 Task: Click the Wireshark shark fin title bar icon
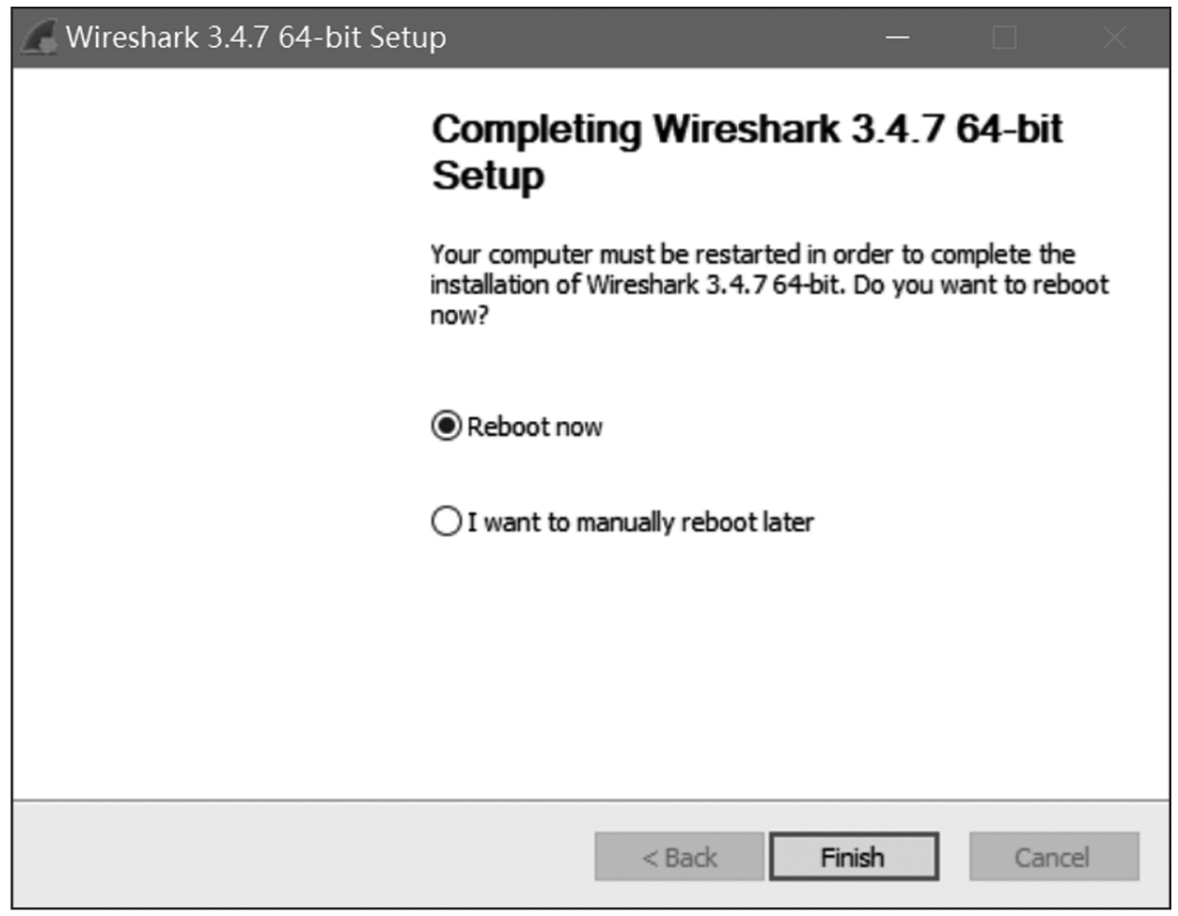[x=39, y=38]
